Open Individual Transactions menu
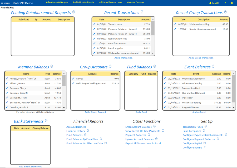The image size is (237, 168). [x=110, y=2]
